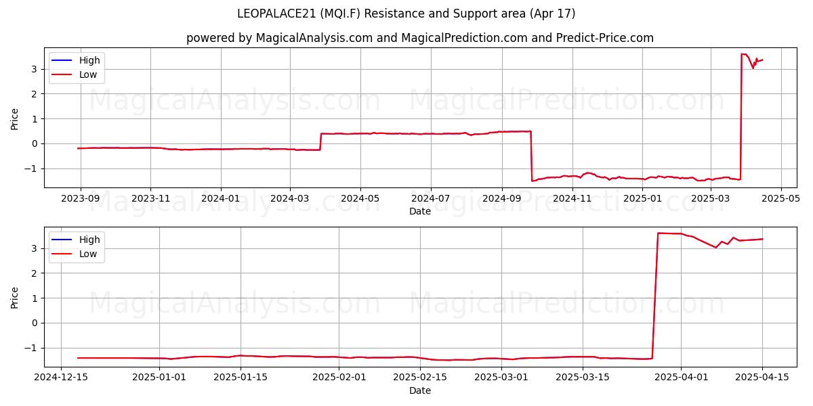Click the '2023-11' x-axis label
The width and height of the screenshot is (813, 406).
click(150, 199)
